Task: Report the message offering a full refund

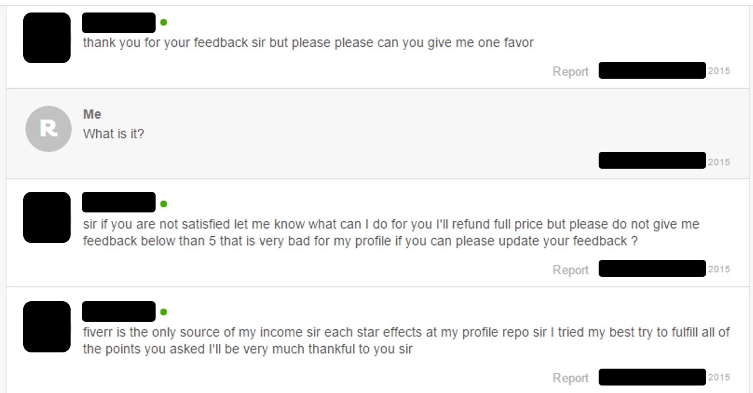Action: click(x=570, y=270)
